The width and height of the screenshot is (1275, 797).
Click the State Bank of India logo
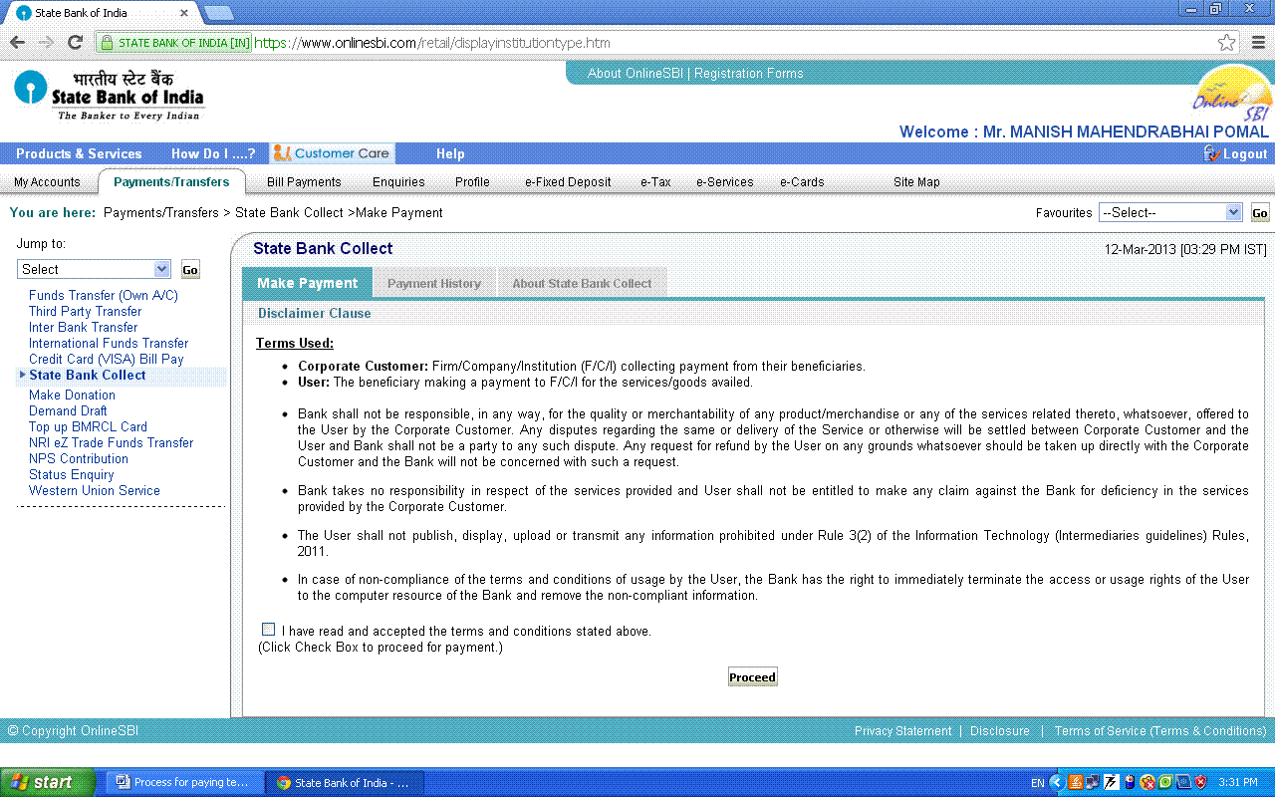108,96
